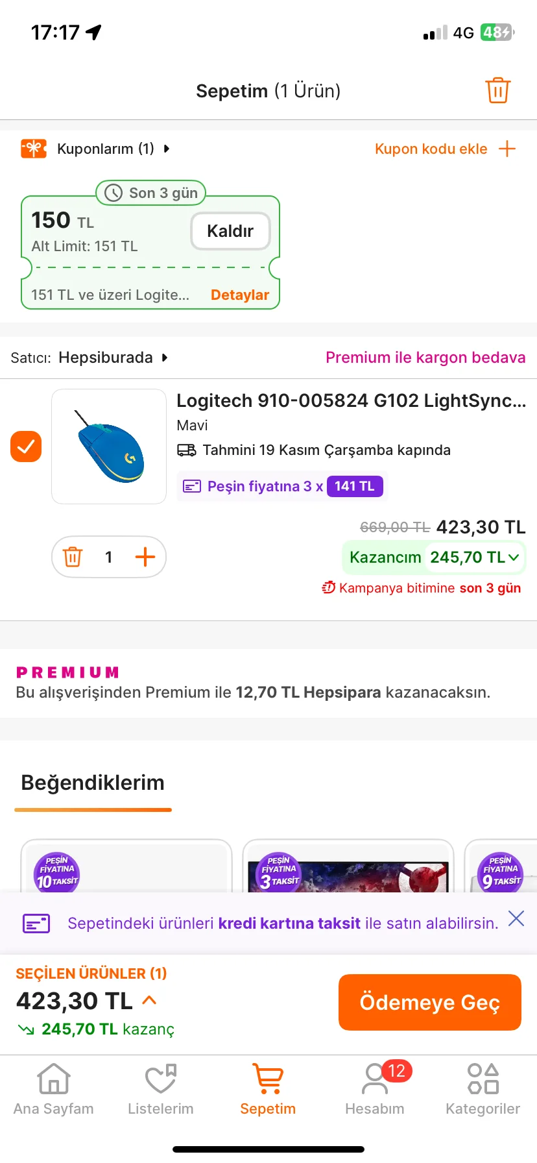The width and height of the screenshot is (537, 1163).
Task: Open the Kuponlarım (1) expander arrow
Action: point(167,149)
